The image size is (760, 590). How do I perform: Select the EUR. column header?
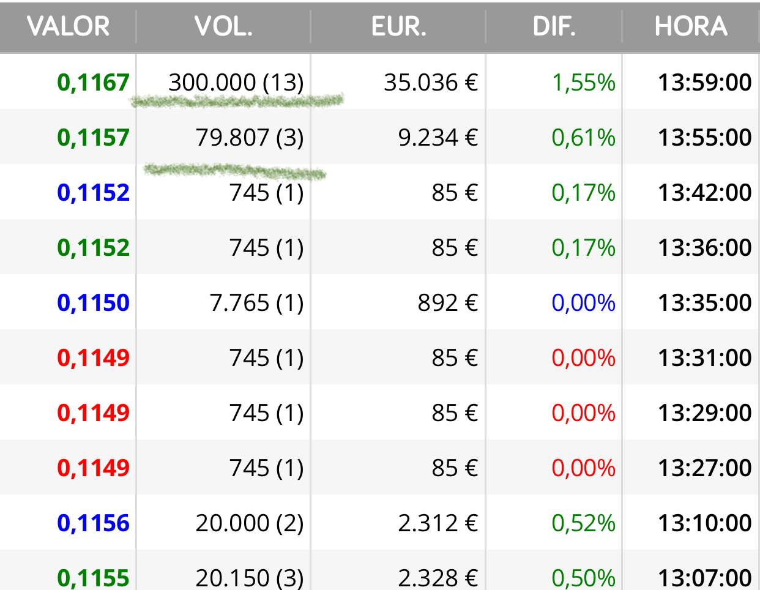tap(399, 26)
